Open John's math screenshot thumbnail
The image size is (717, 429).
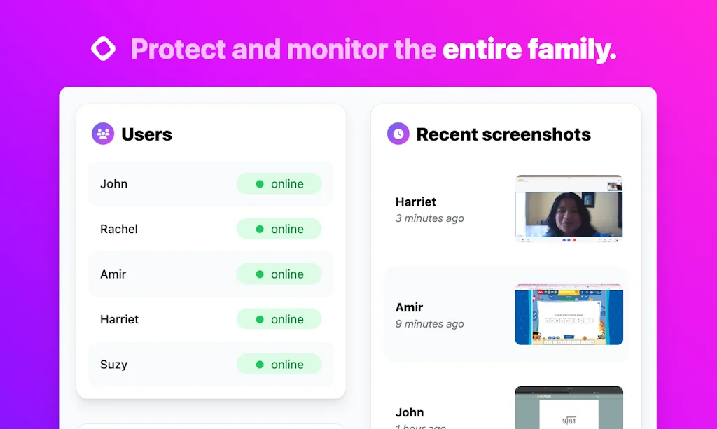pyautogui.click(x=569, y=408)
